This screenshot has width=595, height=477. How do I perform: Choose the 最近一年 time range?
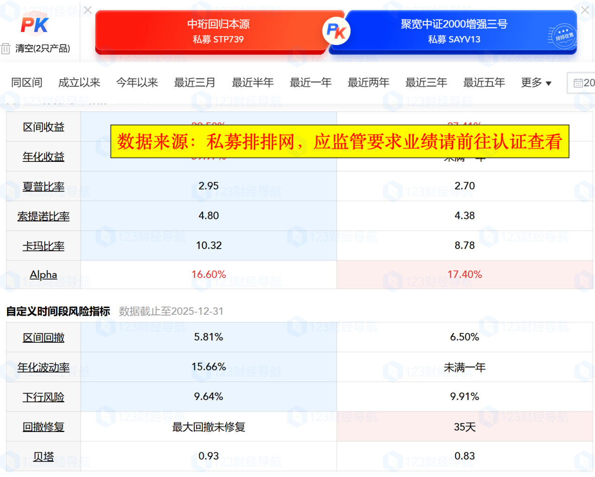(x=310, y=83)
